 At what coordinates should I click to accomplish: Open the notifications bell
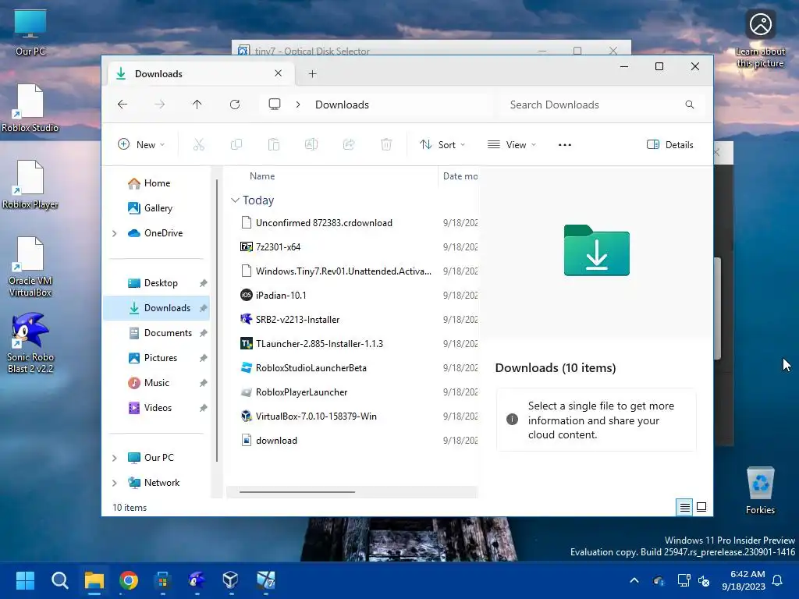point(778,580)
